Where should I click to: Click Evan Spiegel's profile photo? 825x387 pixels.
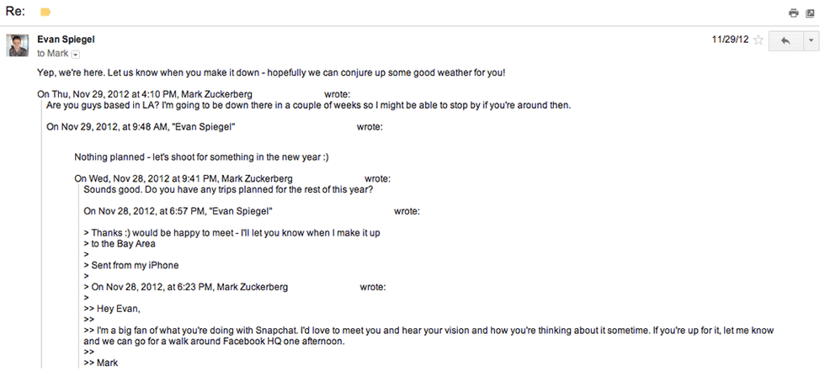[x=19, y=45]
